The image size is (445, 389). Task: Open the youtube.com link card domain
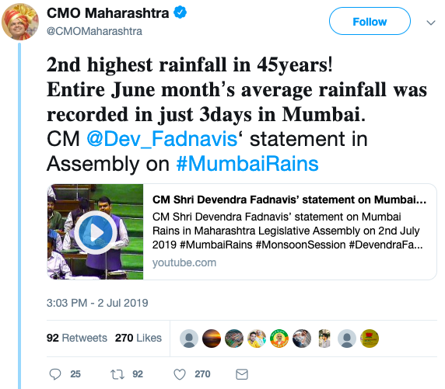[184, 262]
